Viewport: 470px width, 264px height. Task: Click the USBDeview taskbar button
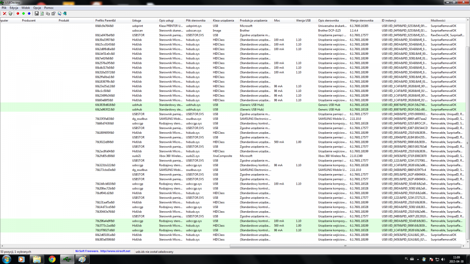tap(67, 259)
